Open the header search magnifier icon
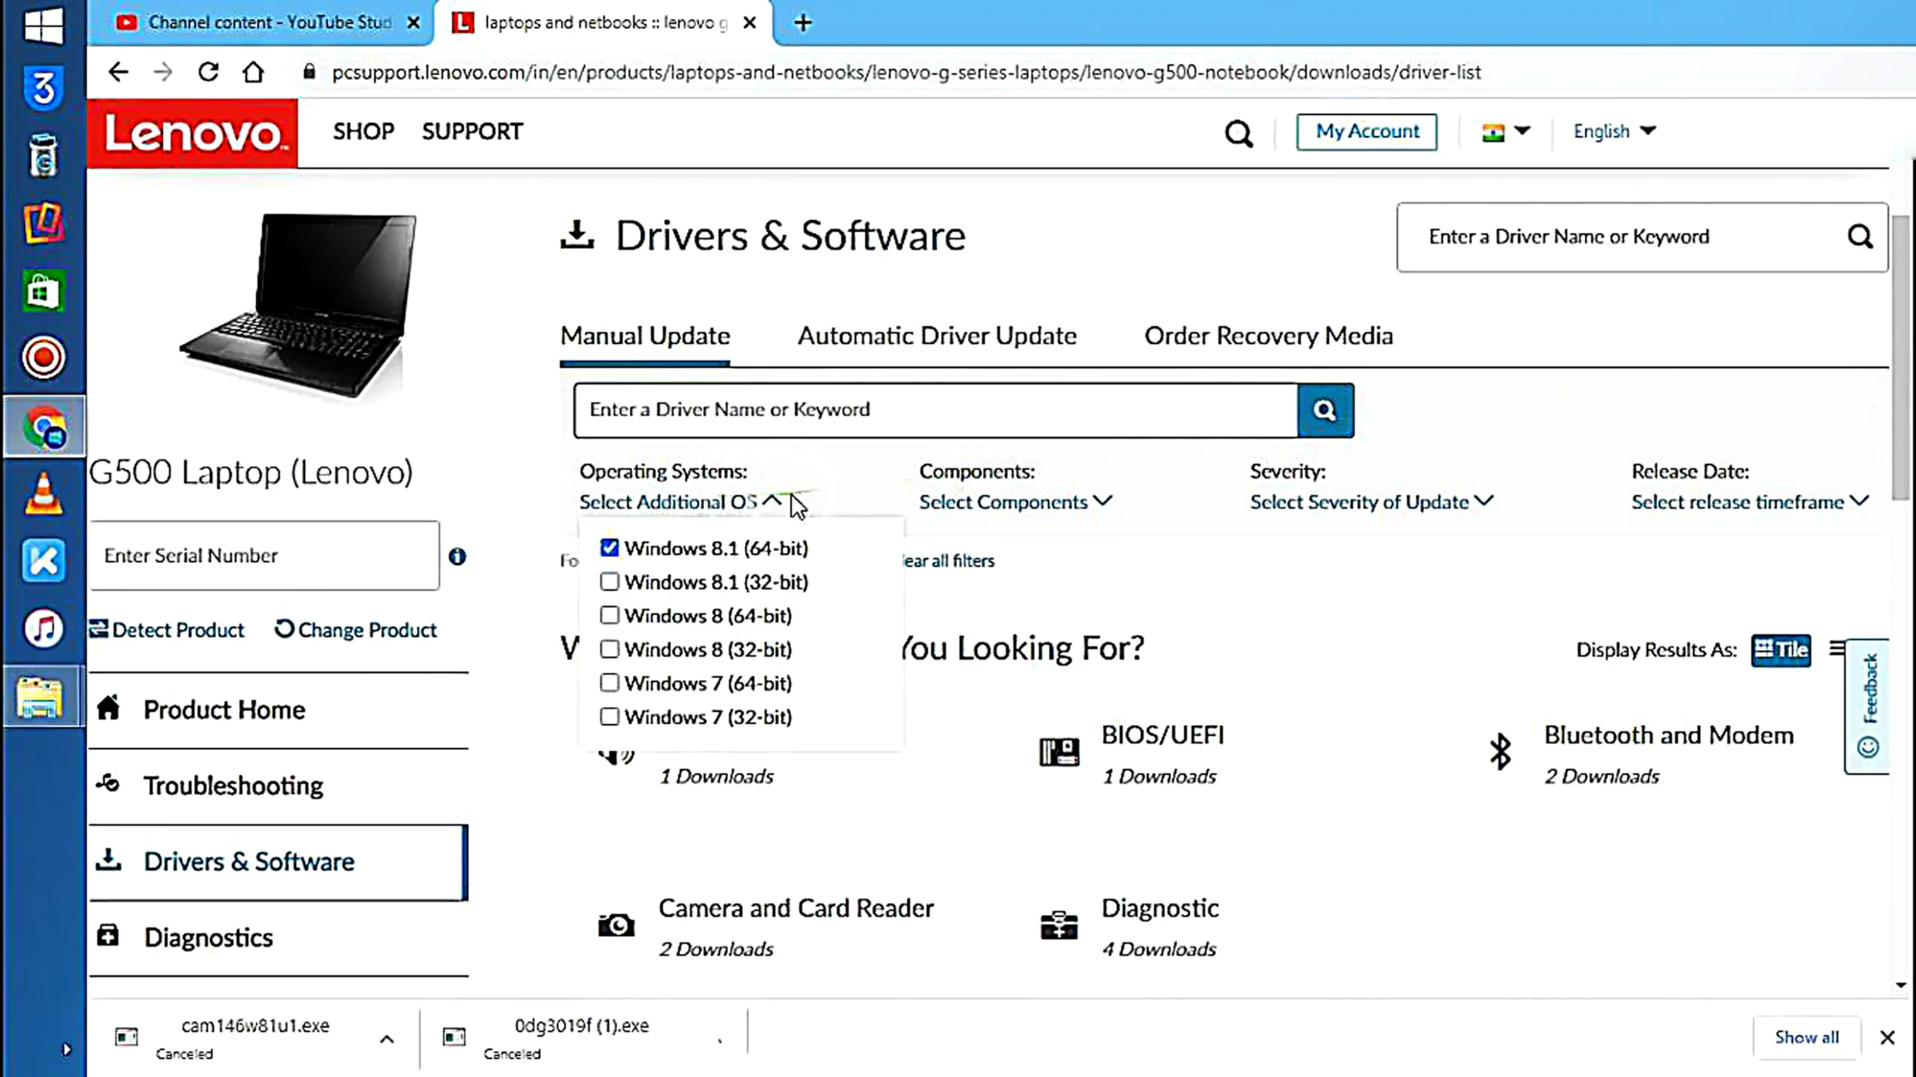1916x1077 pixels. tap(1238, 133)
